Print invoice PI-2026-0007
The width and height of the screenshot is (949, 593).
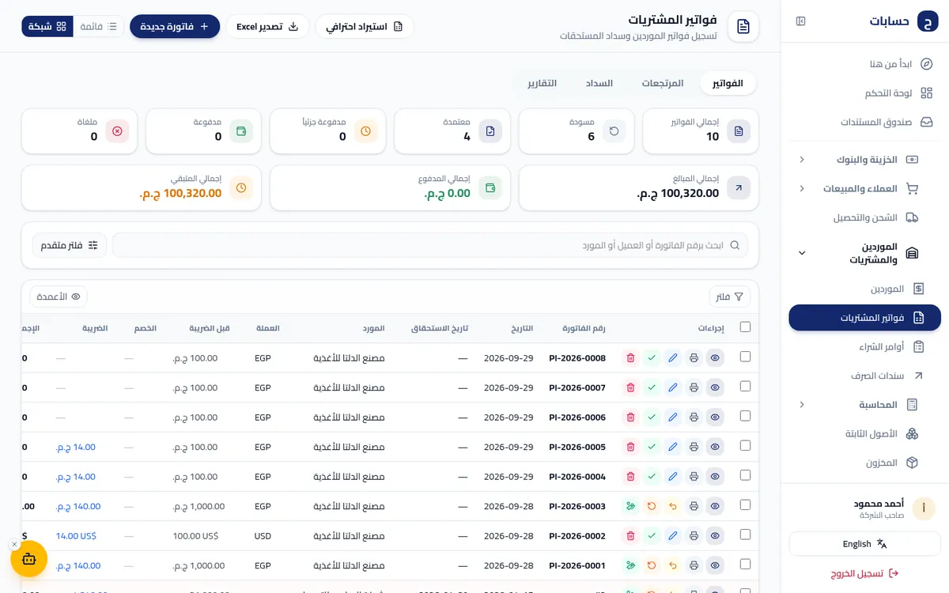tap(694, 387)
